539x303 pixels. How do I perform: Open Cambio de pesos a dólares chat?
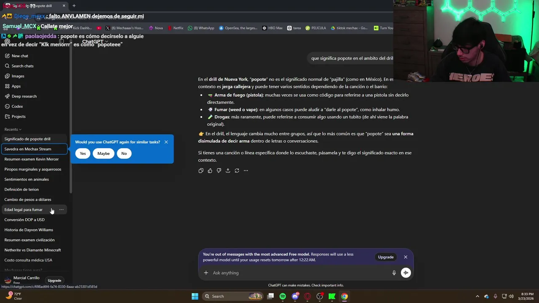pyautogui.click(x=34, y=199)
